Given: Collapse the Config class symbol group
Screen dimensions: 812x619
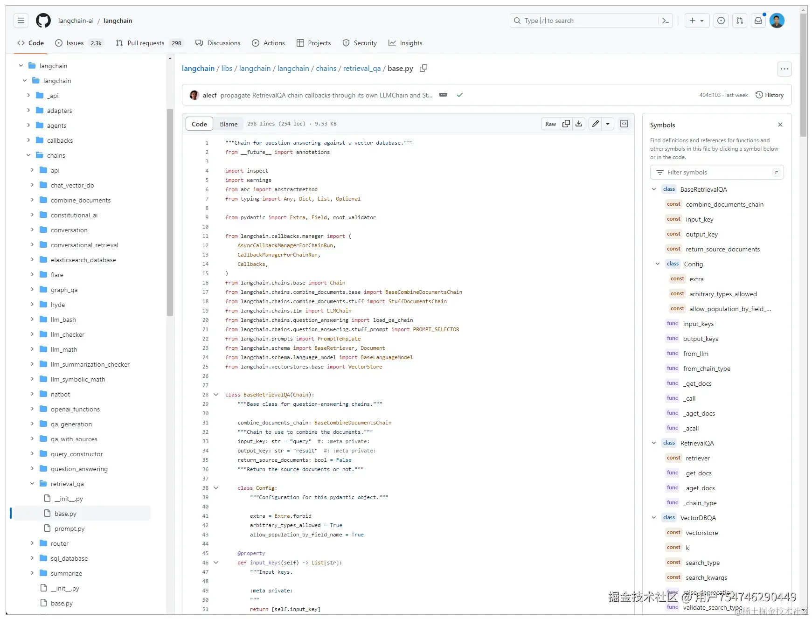Looking at the screenshot, I should [x=658, y=264].
